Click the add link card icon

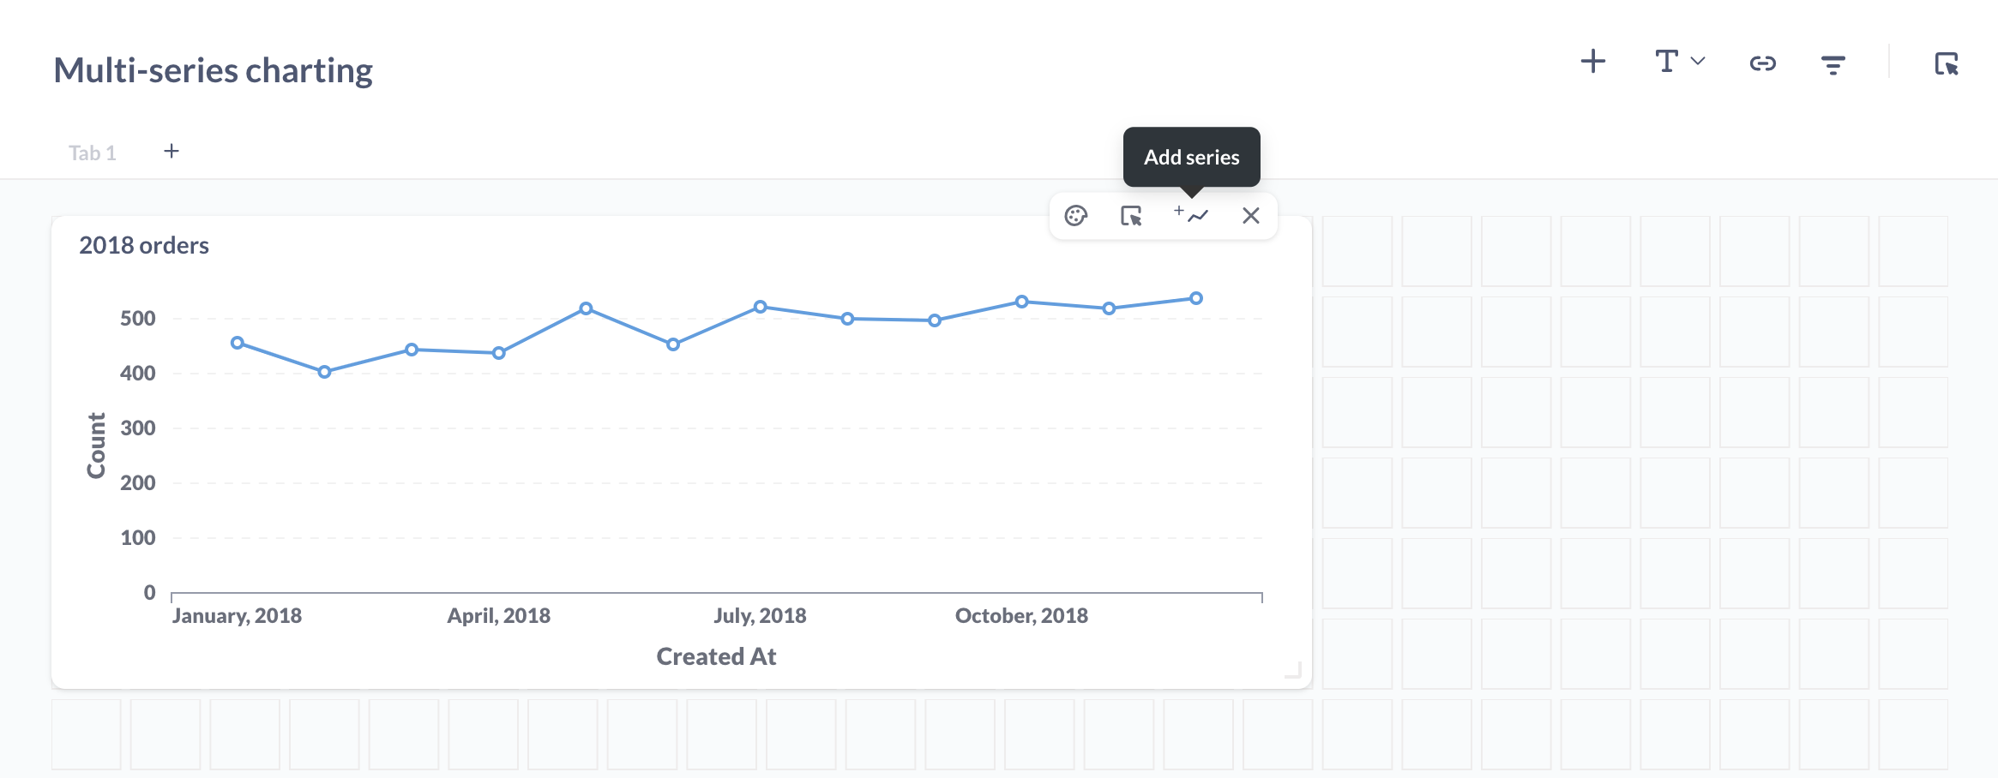[1762, 63]
